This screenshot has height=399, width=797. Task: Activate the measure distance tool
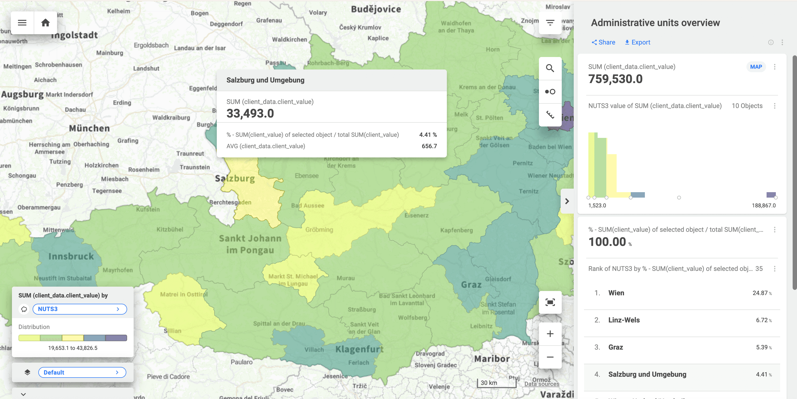point(550,115)
